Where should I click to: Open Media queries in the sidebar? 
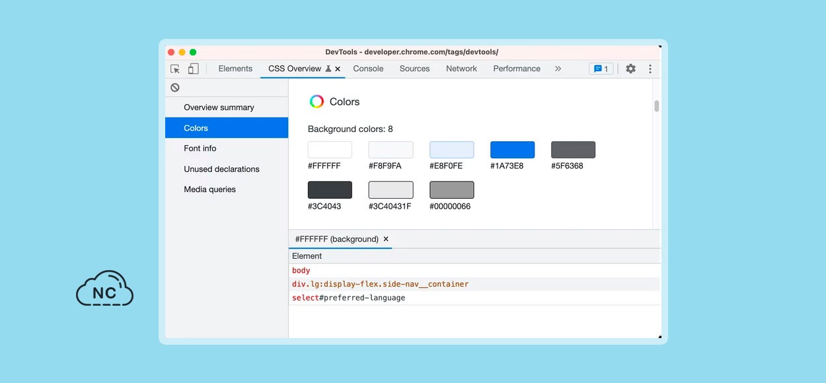[227, 190]
